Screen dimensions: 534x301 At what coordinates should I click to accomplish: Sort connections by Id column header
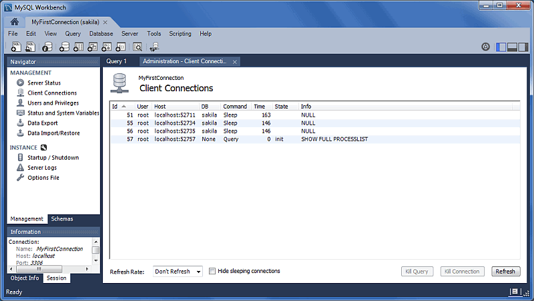point(118,107)
